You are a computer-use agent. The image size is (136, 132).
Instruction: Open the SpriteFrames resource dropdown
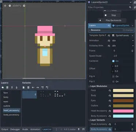(132, 36)
